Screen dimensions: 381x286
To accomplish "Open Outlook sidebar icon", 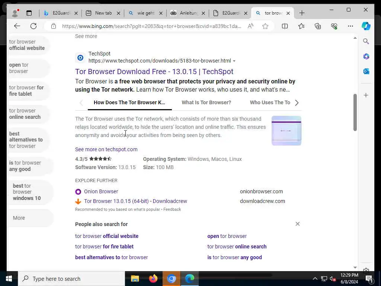I will (x=366, y=71).
